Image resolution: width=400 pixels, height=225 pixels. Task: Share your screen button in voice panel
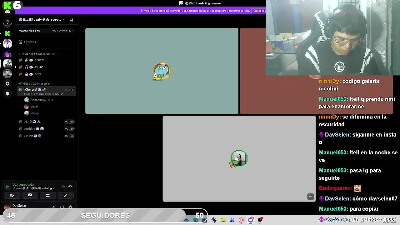coord(30,195)
